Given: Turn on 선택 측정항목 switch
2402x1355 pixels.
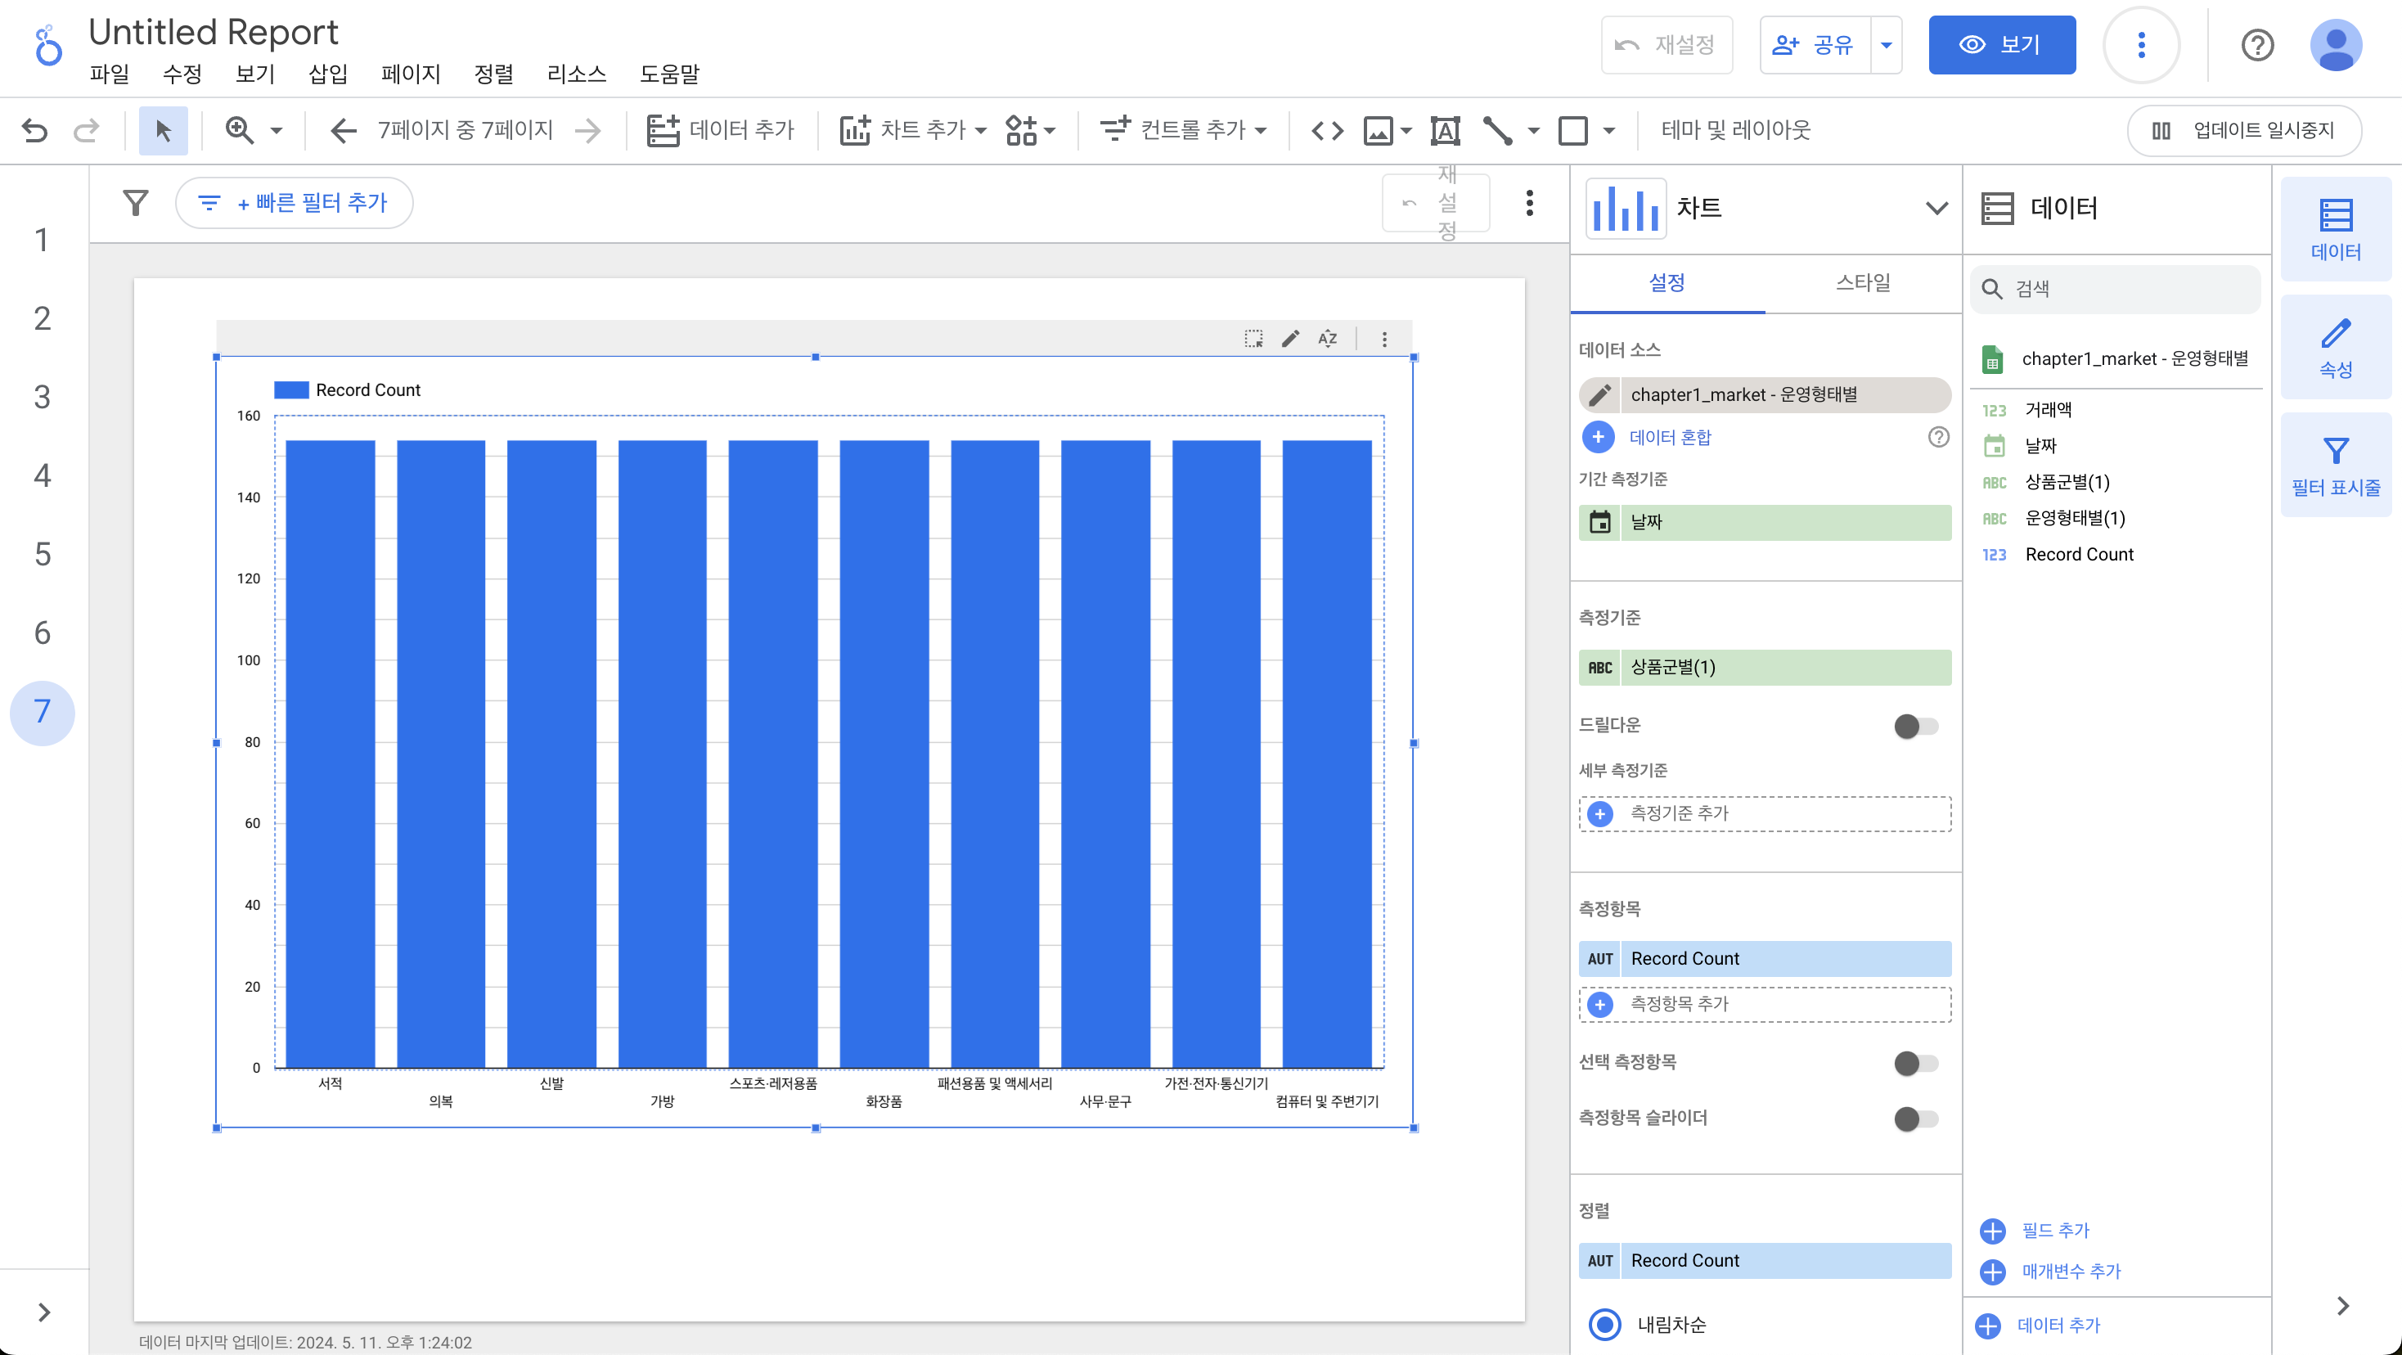Looking at the screenshot, I should pyautogui.click(x=1915, y=1062).
